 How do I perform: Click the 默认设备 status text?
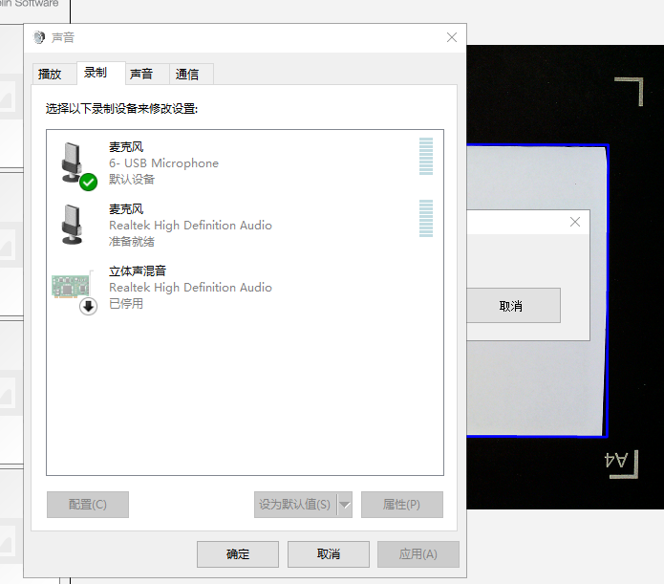point(132,180)
